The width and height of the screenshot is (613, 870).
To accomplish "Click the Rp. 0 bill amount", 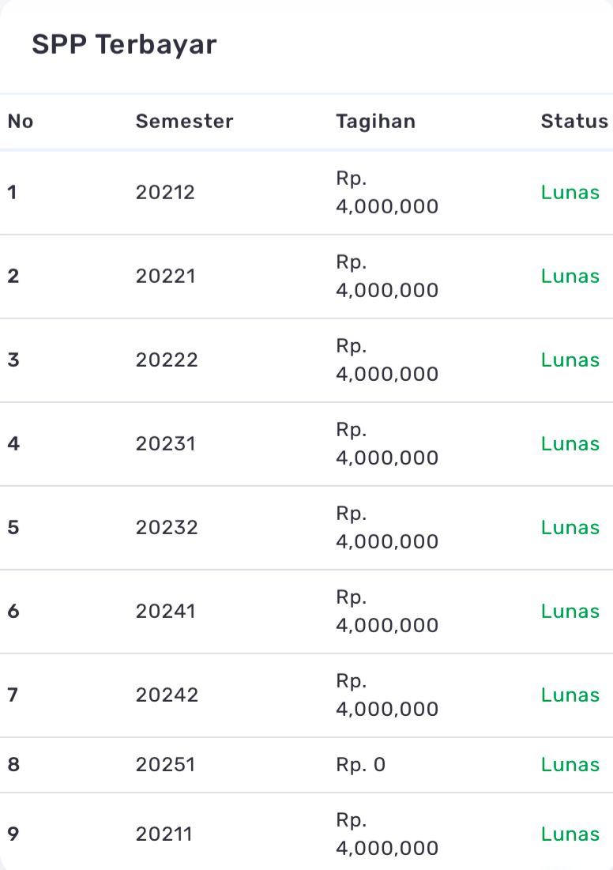I will 361,765.
